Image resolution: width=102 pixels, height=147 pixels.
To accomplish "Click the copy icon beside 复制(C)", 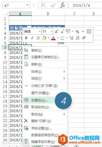I will tap(26, 50).
